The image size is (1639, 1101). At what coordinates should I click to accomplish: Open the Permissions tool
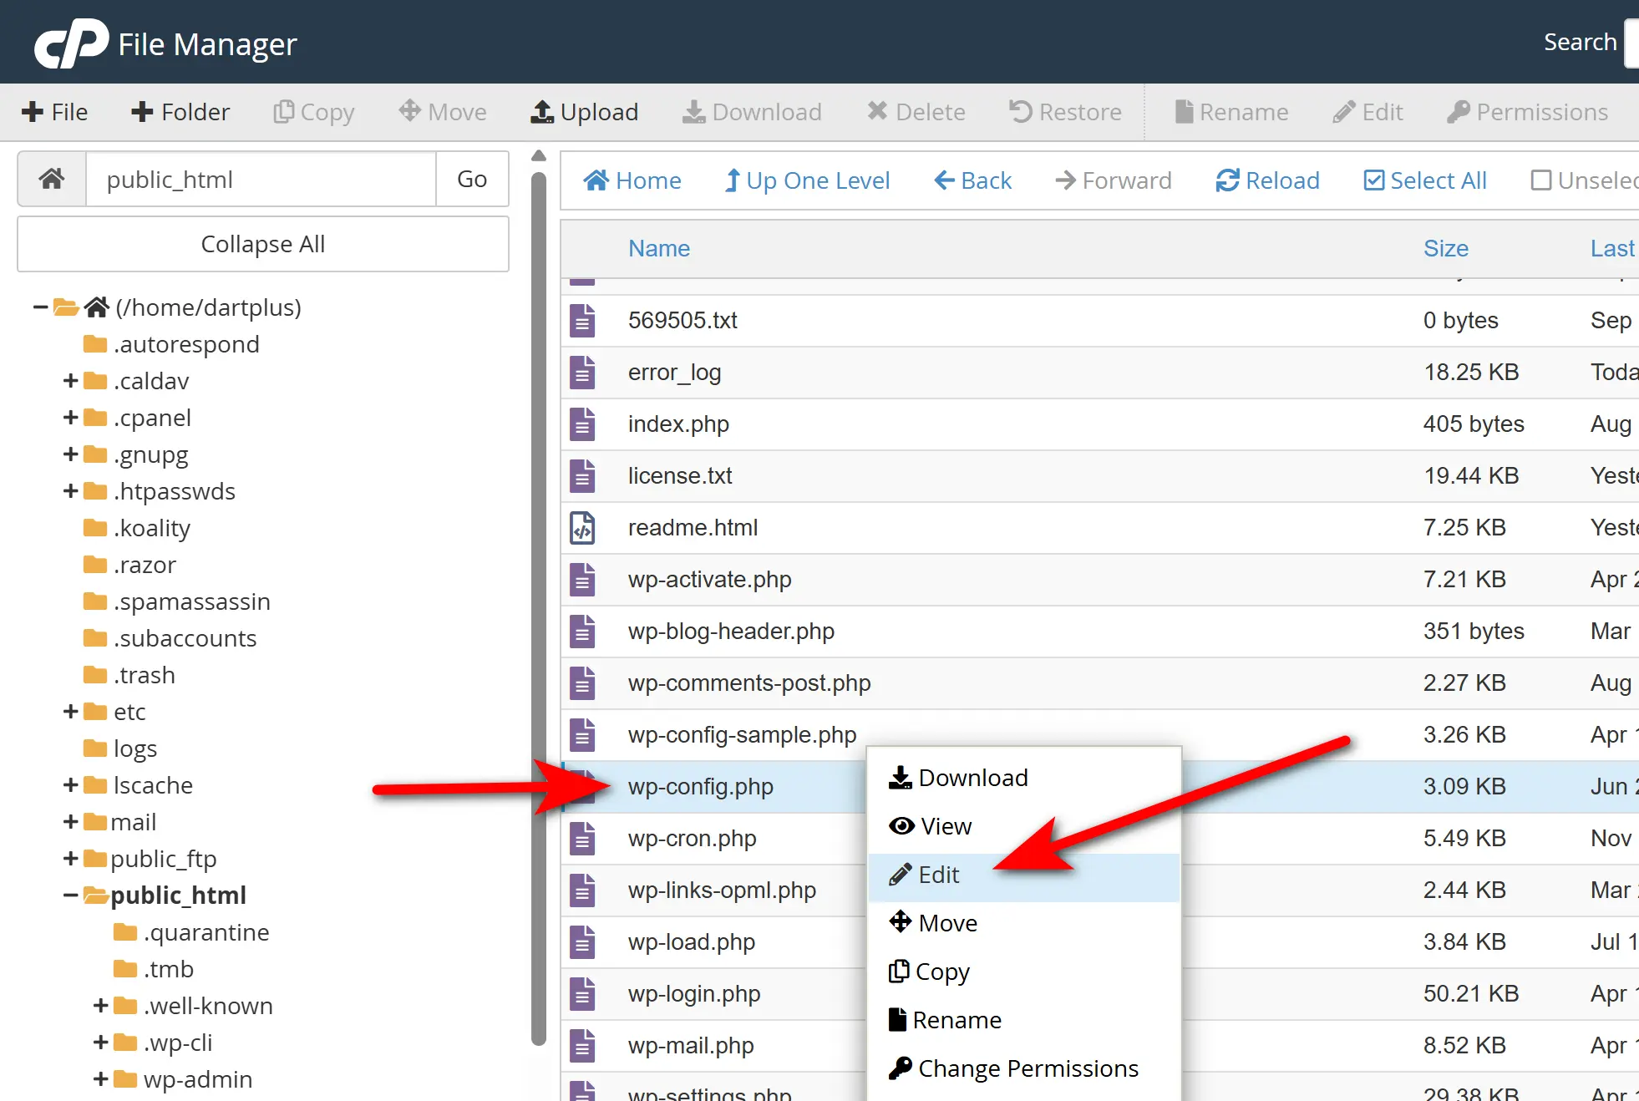pyautogui.click(x=1527, y=111)
